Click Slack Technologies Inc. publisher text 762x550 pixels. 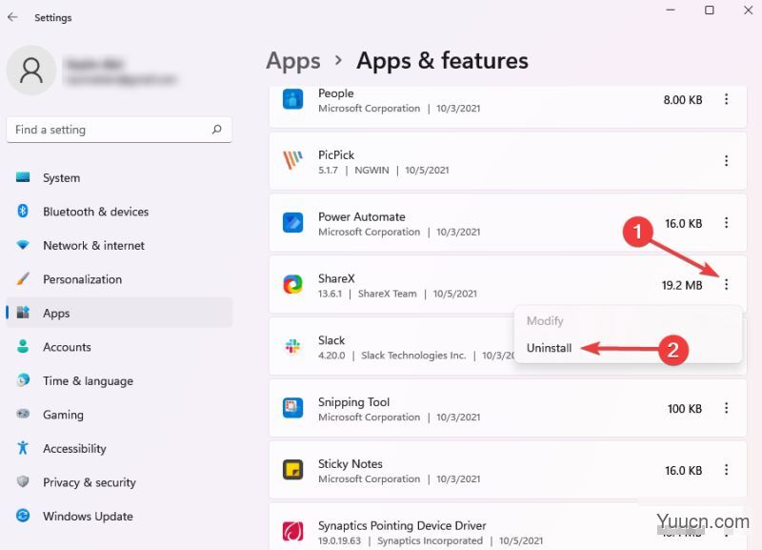tap(413, 356)
